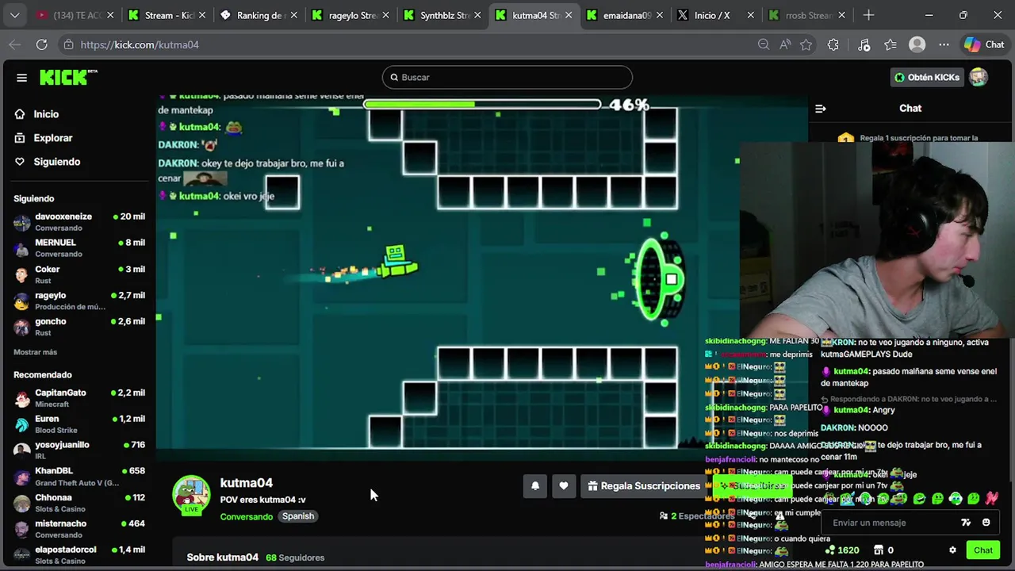The image size is (1015, 571).
Task: Open elapostadorcol recommended channel
Action: (79, 555)
